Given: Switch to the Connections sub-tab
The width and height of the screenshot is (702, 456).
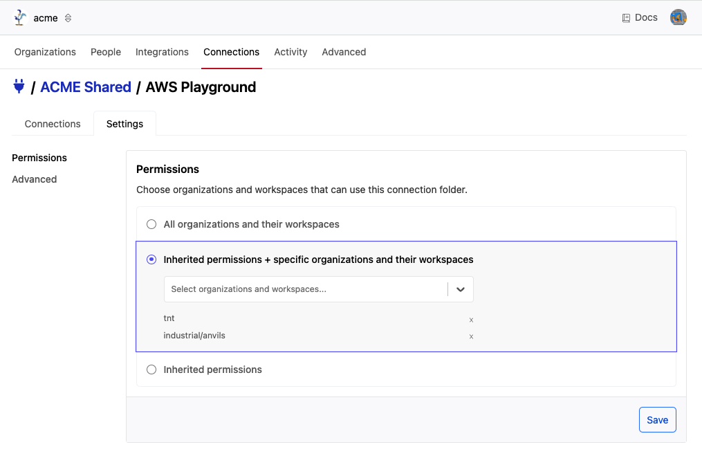Looking at the screenshot, I should pos(53,124).
